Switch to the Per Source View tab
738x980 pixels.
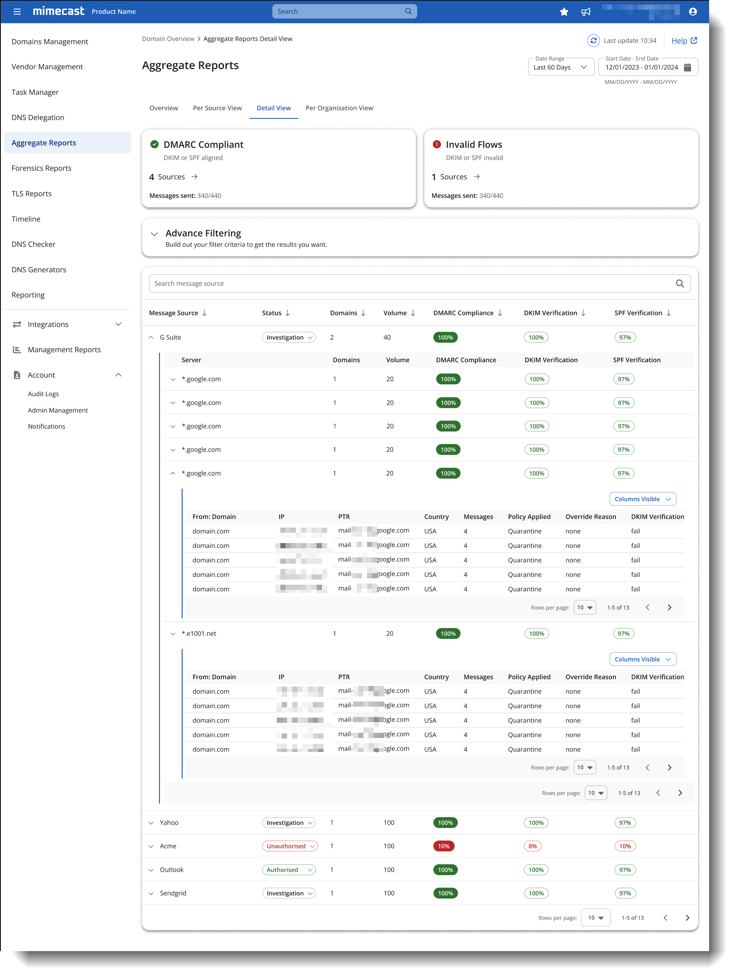pyautogui.click(x=217, y=108)
